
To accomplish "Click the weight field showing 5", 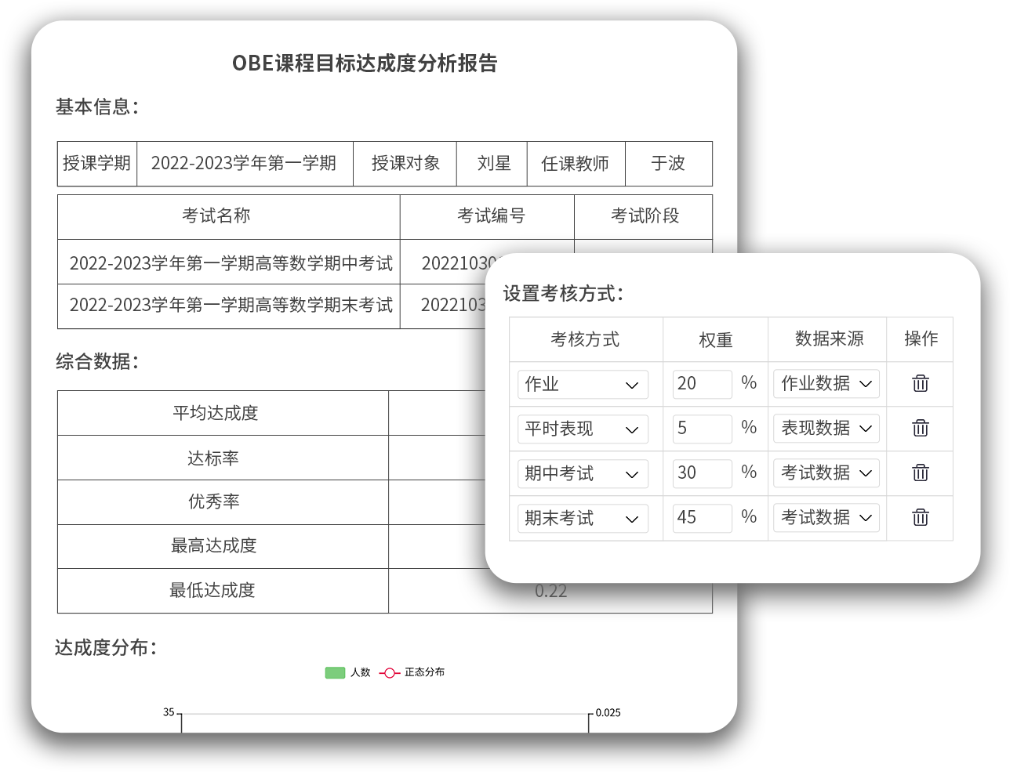I will pyautogui.click(x=702, y=429).
